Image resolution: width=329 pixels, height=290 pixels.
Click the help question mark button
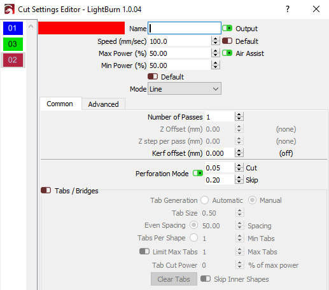(288, 9)
